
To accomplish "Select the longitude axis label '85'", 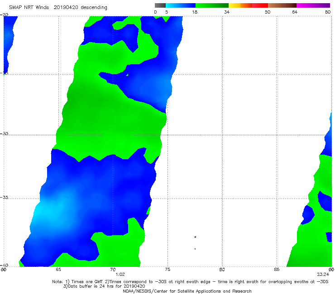I will click(277, 270).
